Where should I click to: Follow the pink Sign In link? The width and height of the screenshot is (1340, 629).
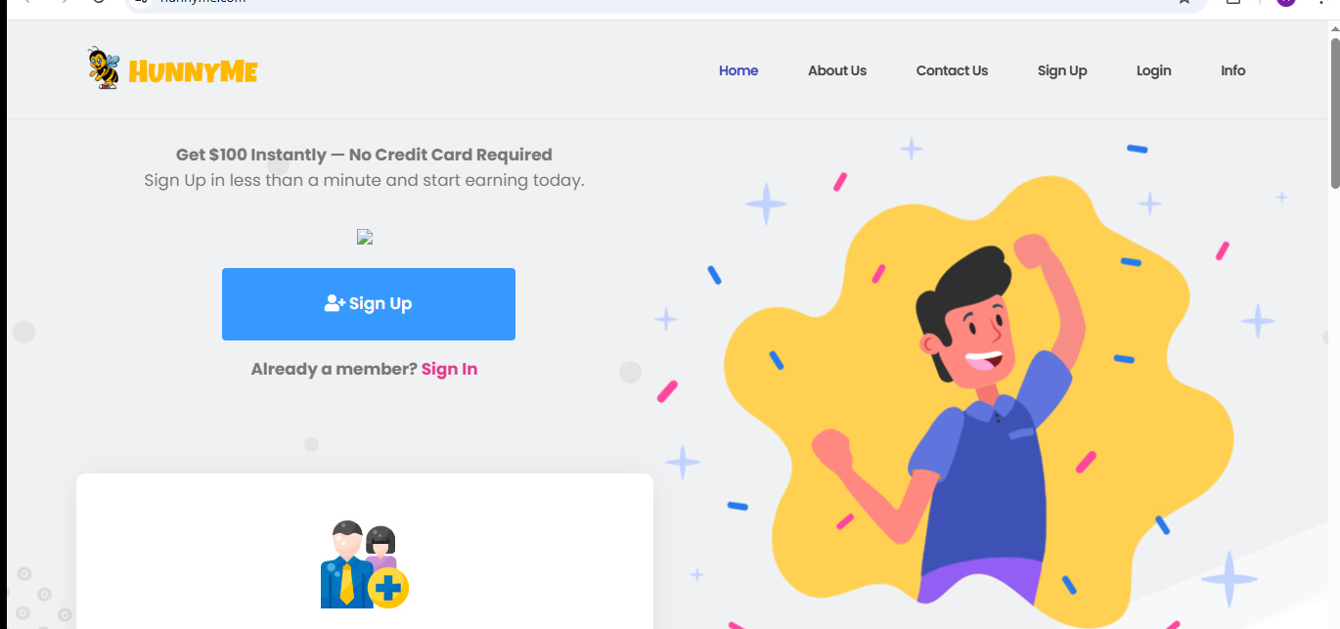click(x=449, y=369)
